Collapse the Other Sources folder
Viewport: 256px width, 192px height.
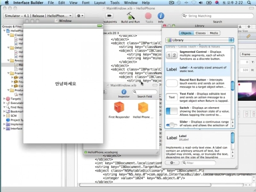(9, 47)
